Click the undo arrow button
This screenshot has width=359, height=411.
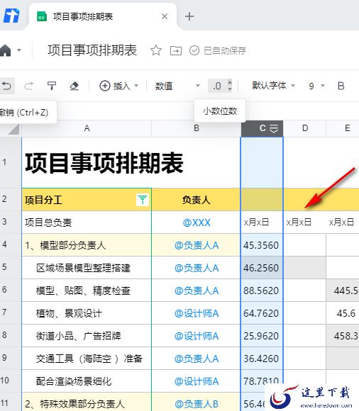coord(6,86)
